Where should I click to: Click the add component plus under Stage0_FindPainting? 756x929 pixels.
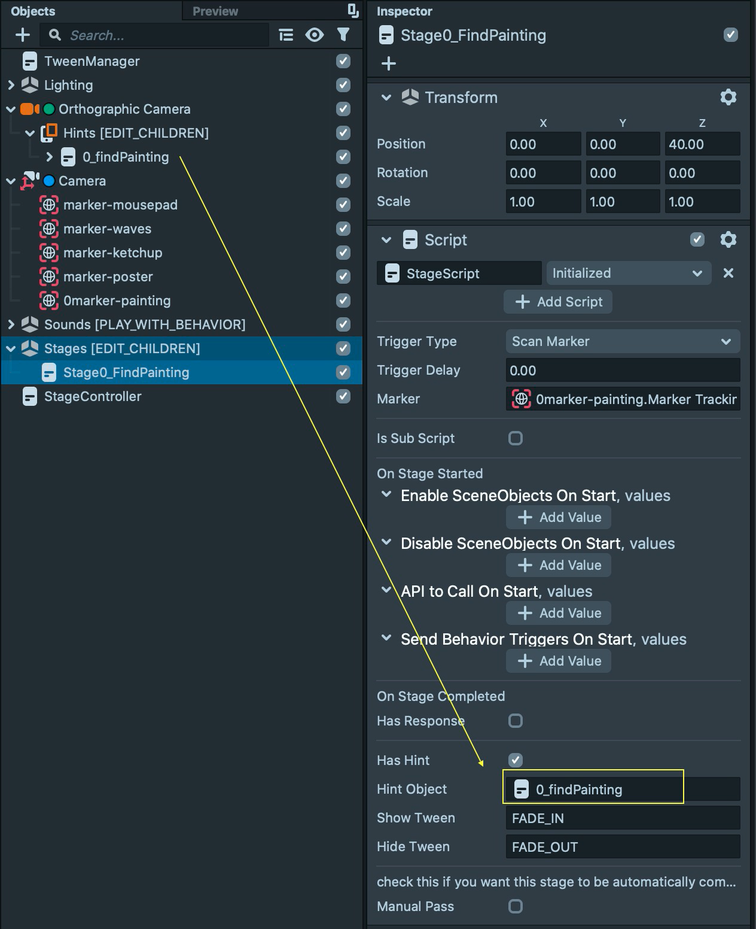[x=389, y=63]
